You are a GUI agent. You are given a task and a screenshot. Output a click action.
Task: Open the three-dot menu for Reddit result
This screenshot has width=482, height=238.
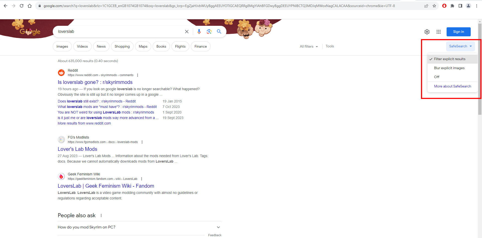pyautogui.click(x=138, y=75)
